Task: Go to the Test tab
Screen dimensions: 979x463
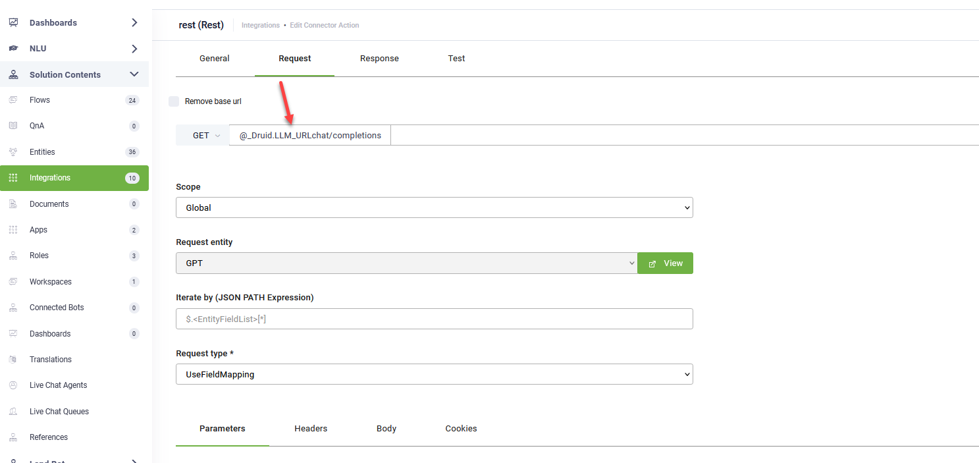Action: [457, 59]
